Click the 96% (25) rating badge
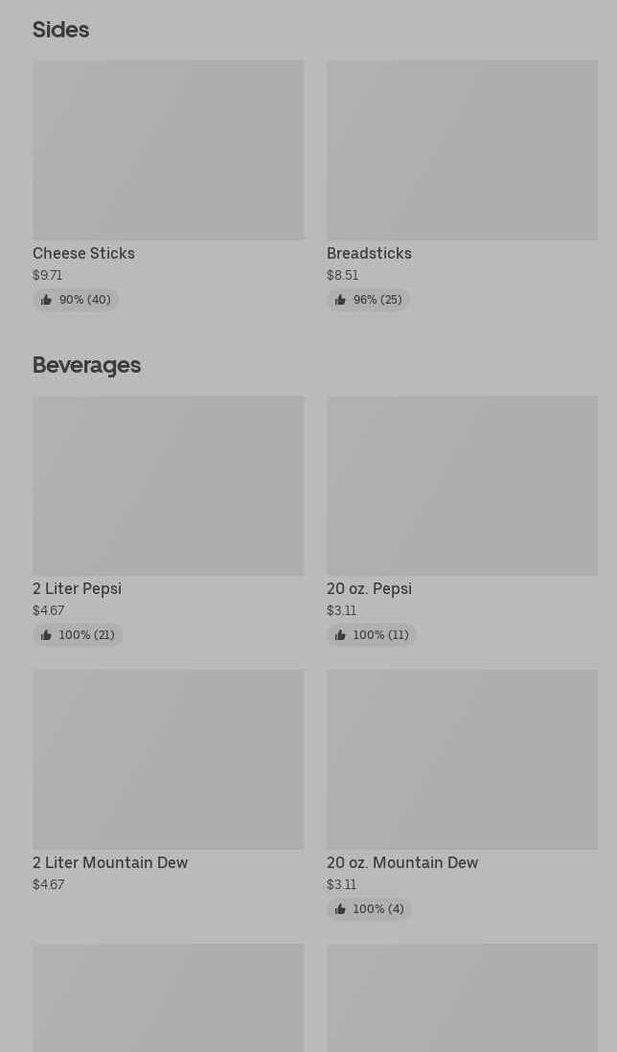Screen dimensions: 617x1052 tap(370, 300)
